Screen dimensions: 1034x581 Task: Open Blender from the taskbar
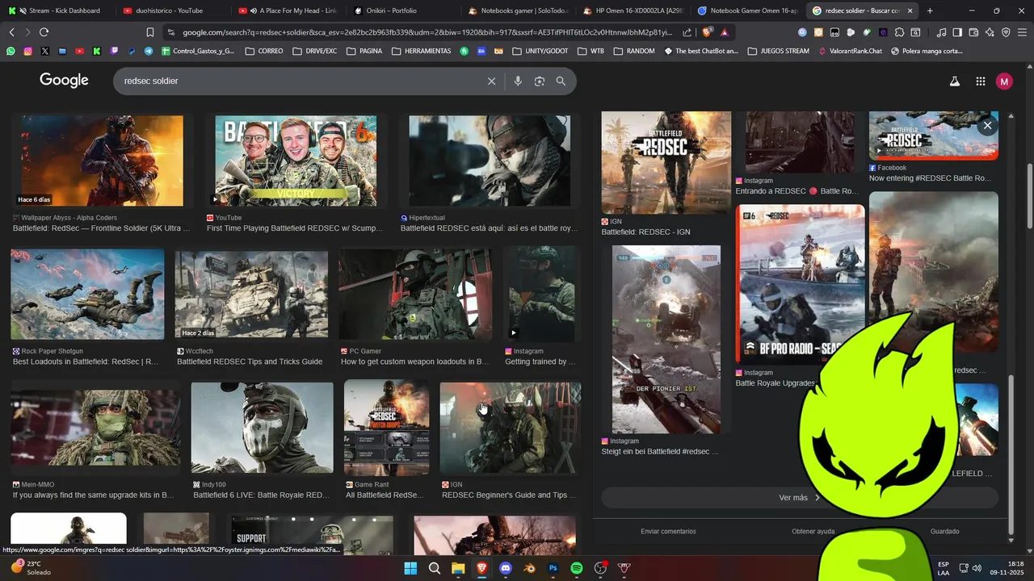point(529,568)
